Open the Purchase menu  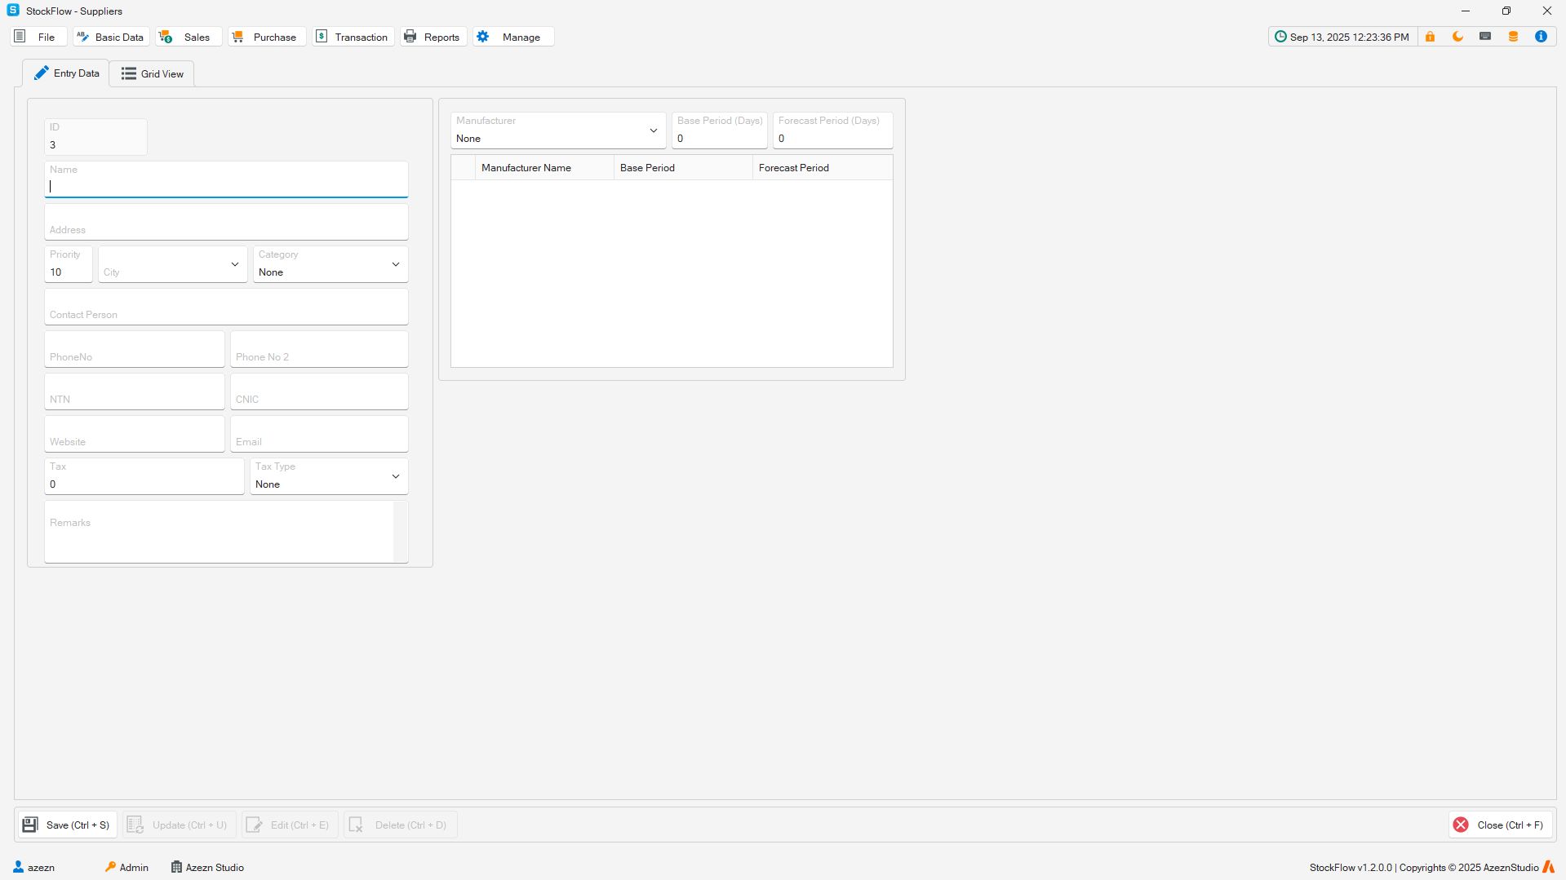pyautogui.click(x=266, y=37)
